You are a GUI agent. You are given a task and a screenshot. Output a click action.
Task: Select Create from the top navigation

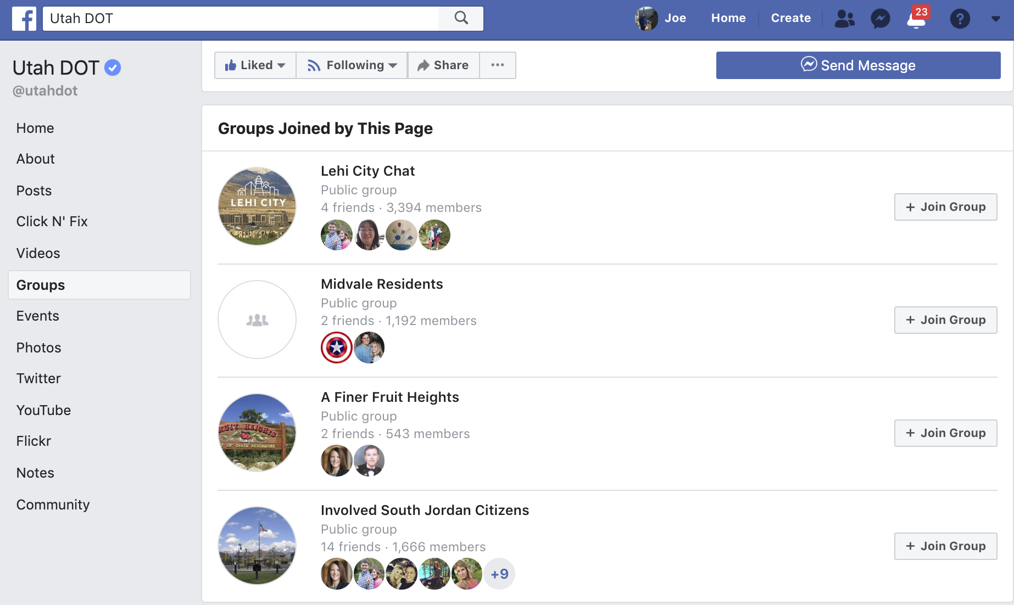point(791,18)
